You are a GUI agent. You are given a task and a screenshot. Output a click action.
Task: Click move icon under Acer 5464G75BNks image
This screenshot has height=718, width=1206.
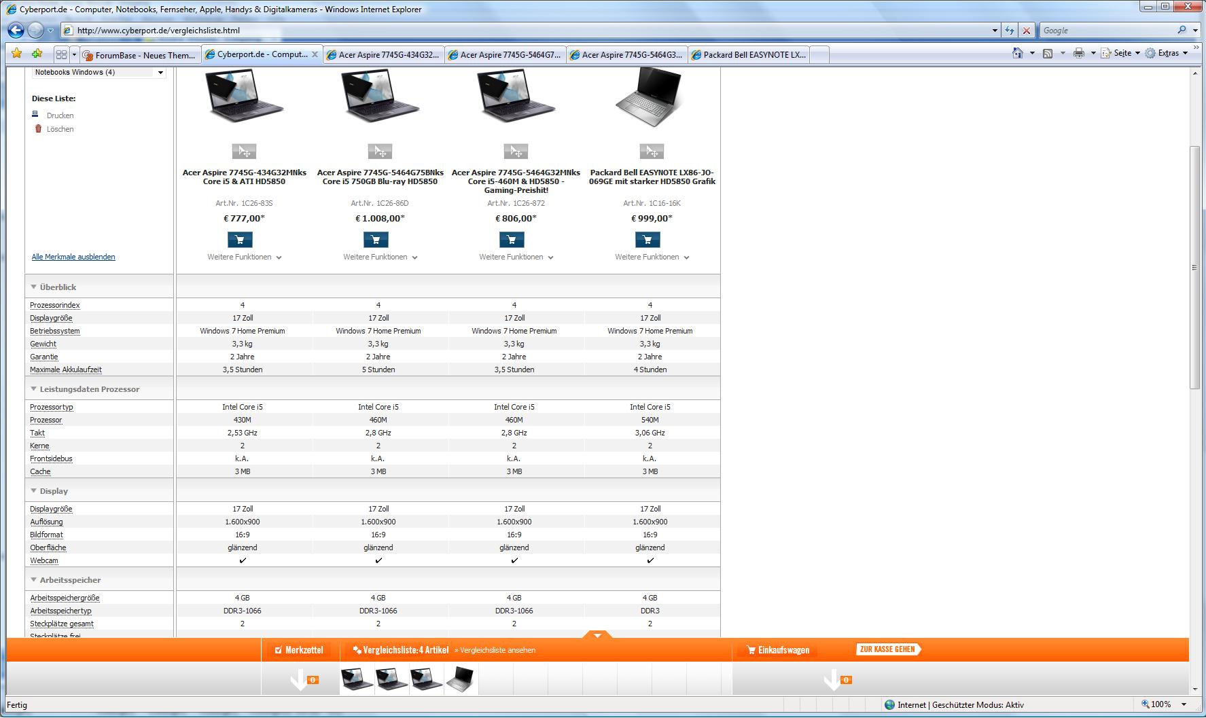coord(380,151)
